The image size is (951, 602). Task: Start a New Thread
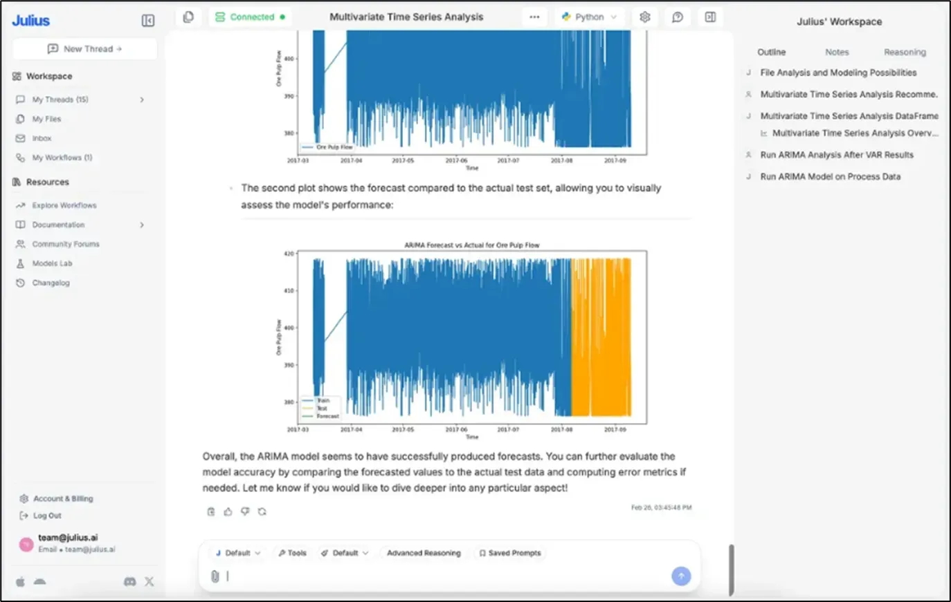[84, 49]
